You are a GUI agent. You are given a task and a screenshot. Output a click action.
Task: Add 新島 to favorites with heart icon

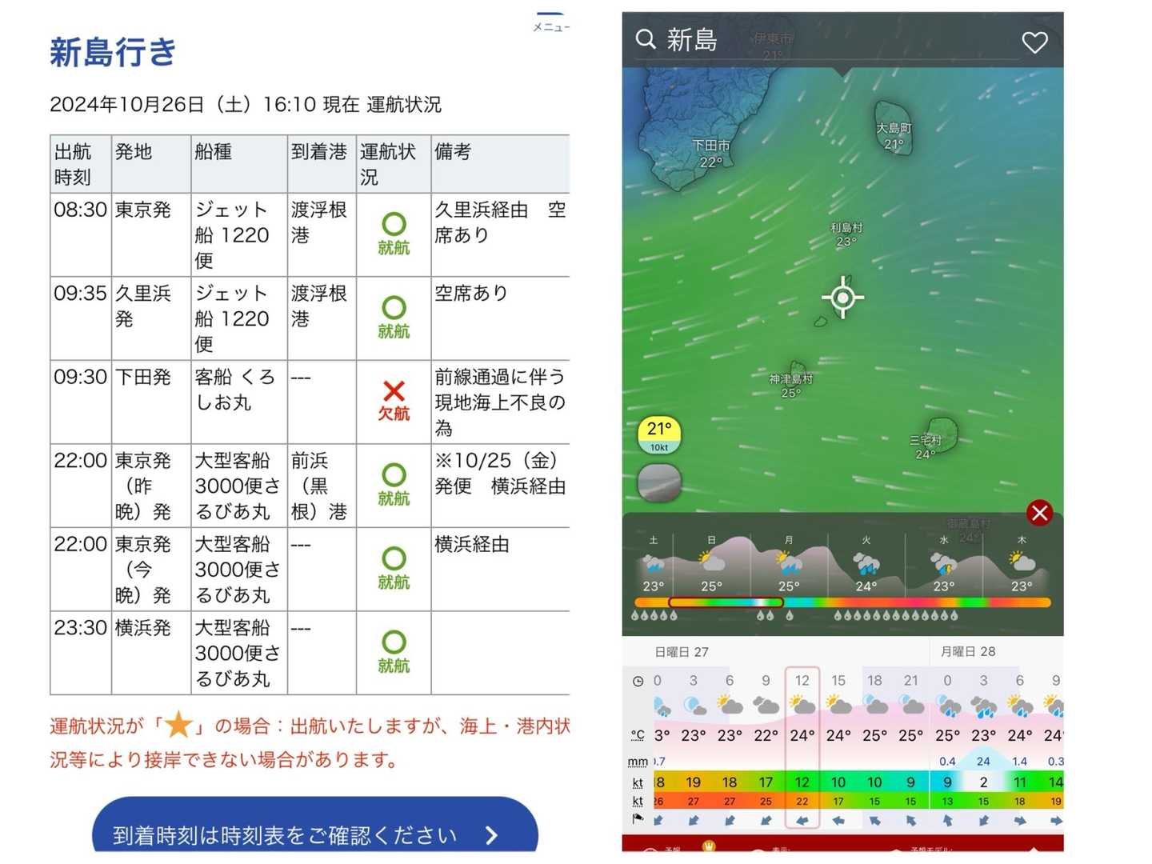point(1034,42)
